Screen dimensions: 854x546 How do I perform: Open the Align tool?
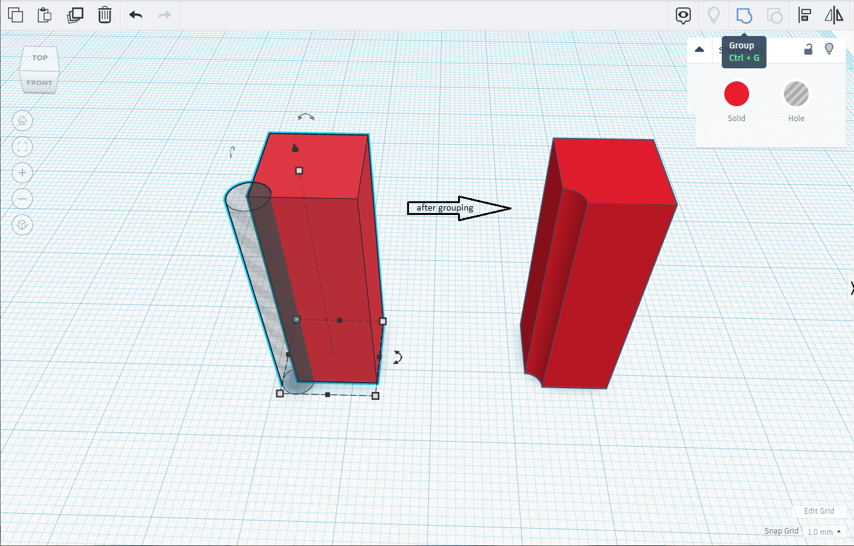[x=804, y=15]
